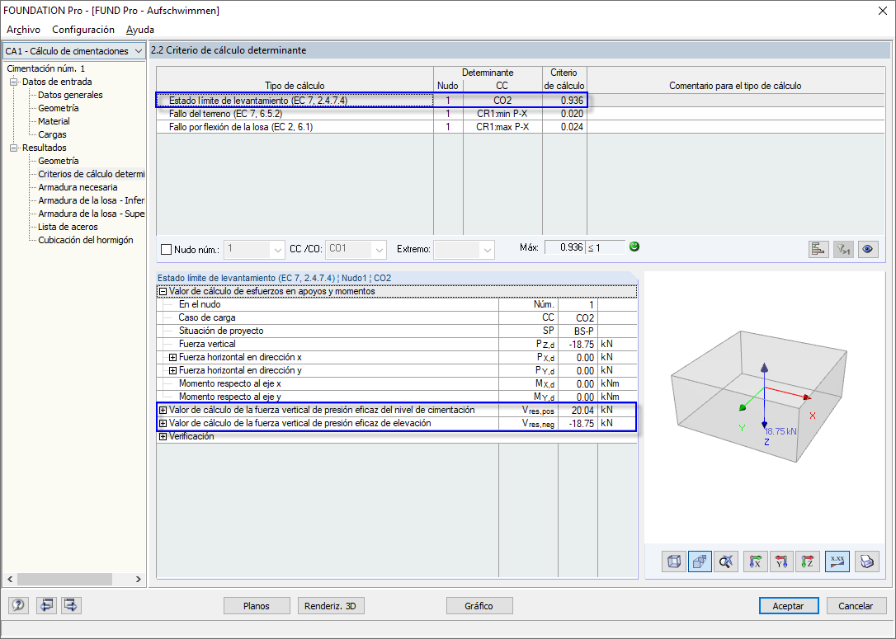
Task: Toggle the x.xx values display icon
Action: point(837,562)
